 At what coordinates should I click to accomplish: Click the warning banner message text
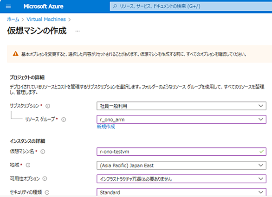[x=134, y=54]
